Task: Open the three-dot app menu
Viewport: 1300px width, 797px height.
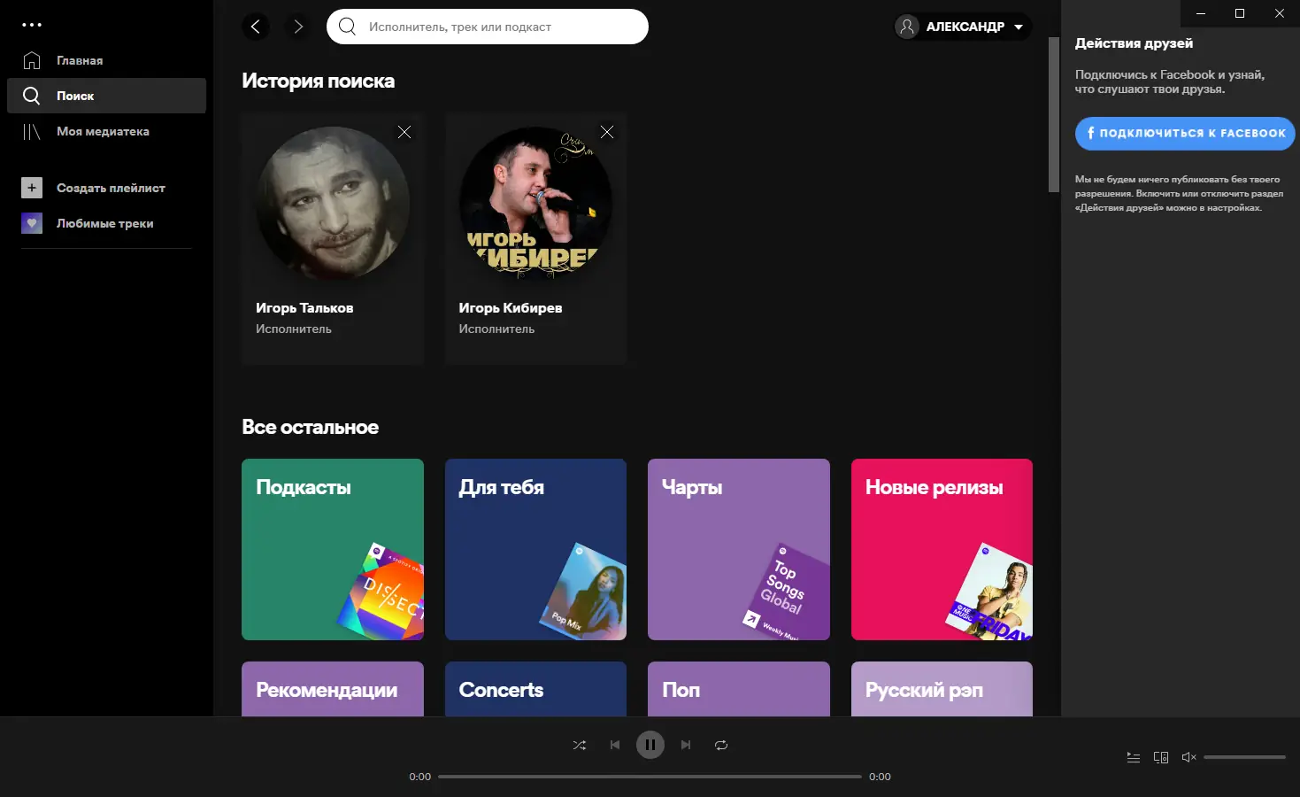Action: point(32,25)
